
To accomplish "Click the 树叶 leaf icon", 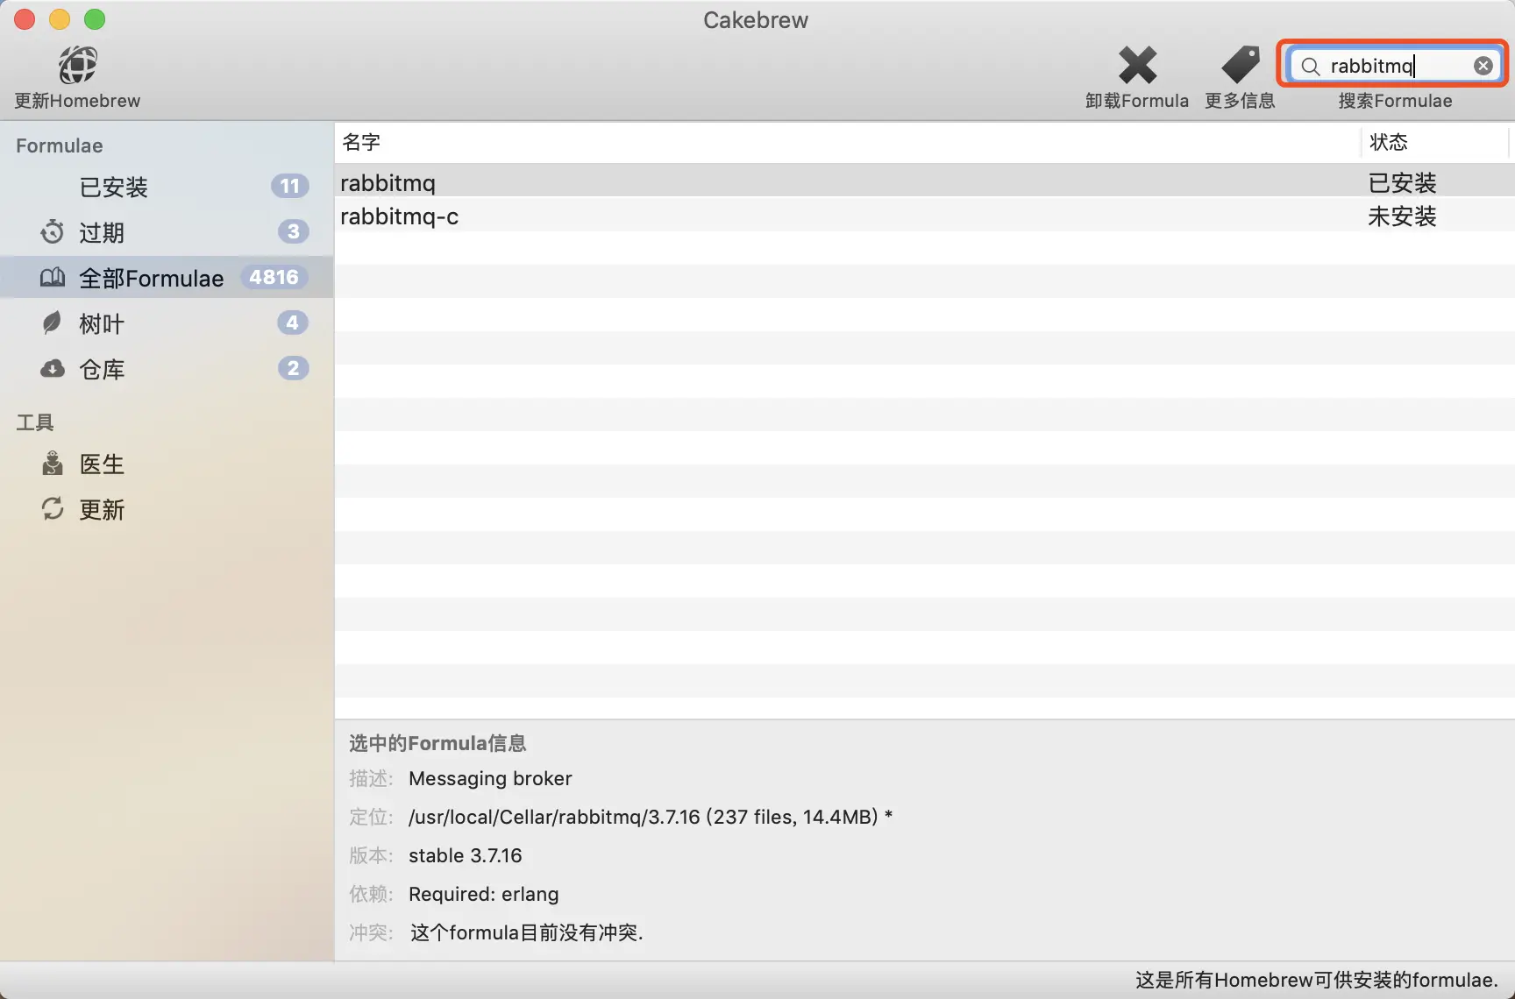I will coord(53,322).
